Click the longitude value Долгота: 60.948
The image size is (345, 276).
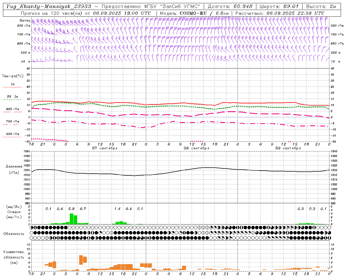click(230, 6)
